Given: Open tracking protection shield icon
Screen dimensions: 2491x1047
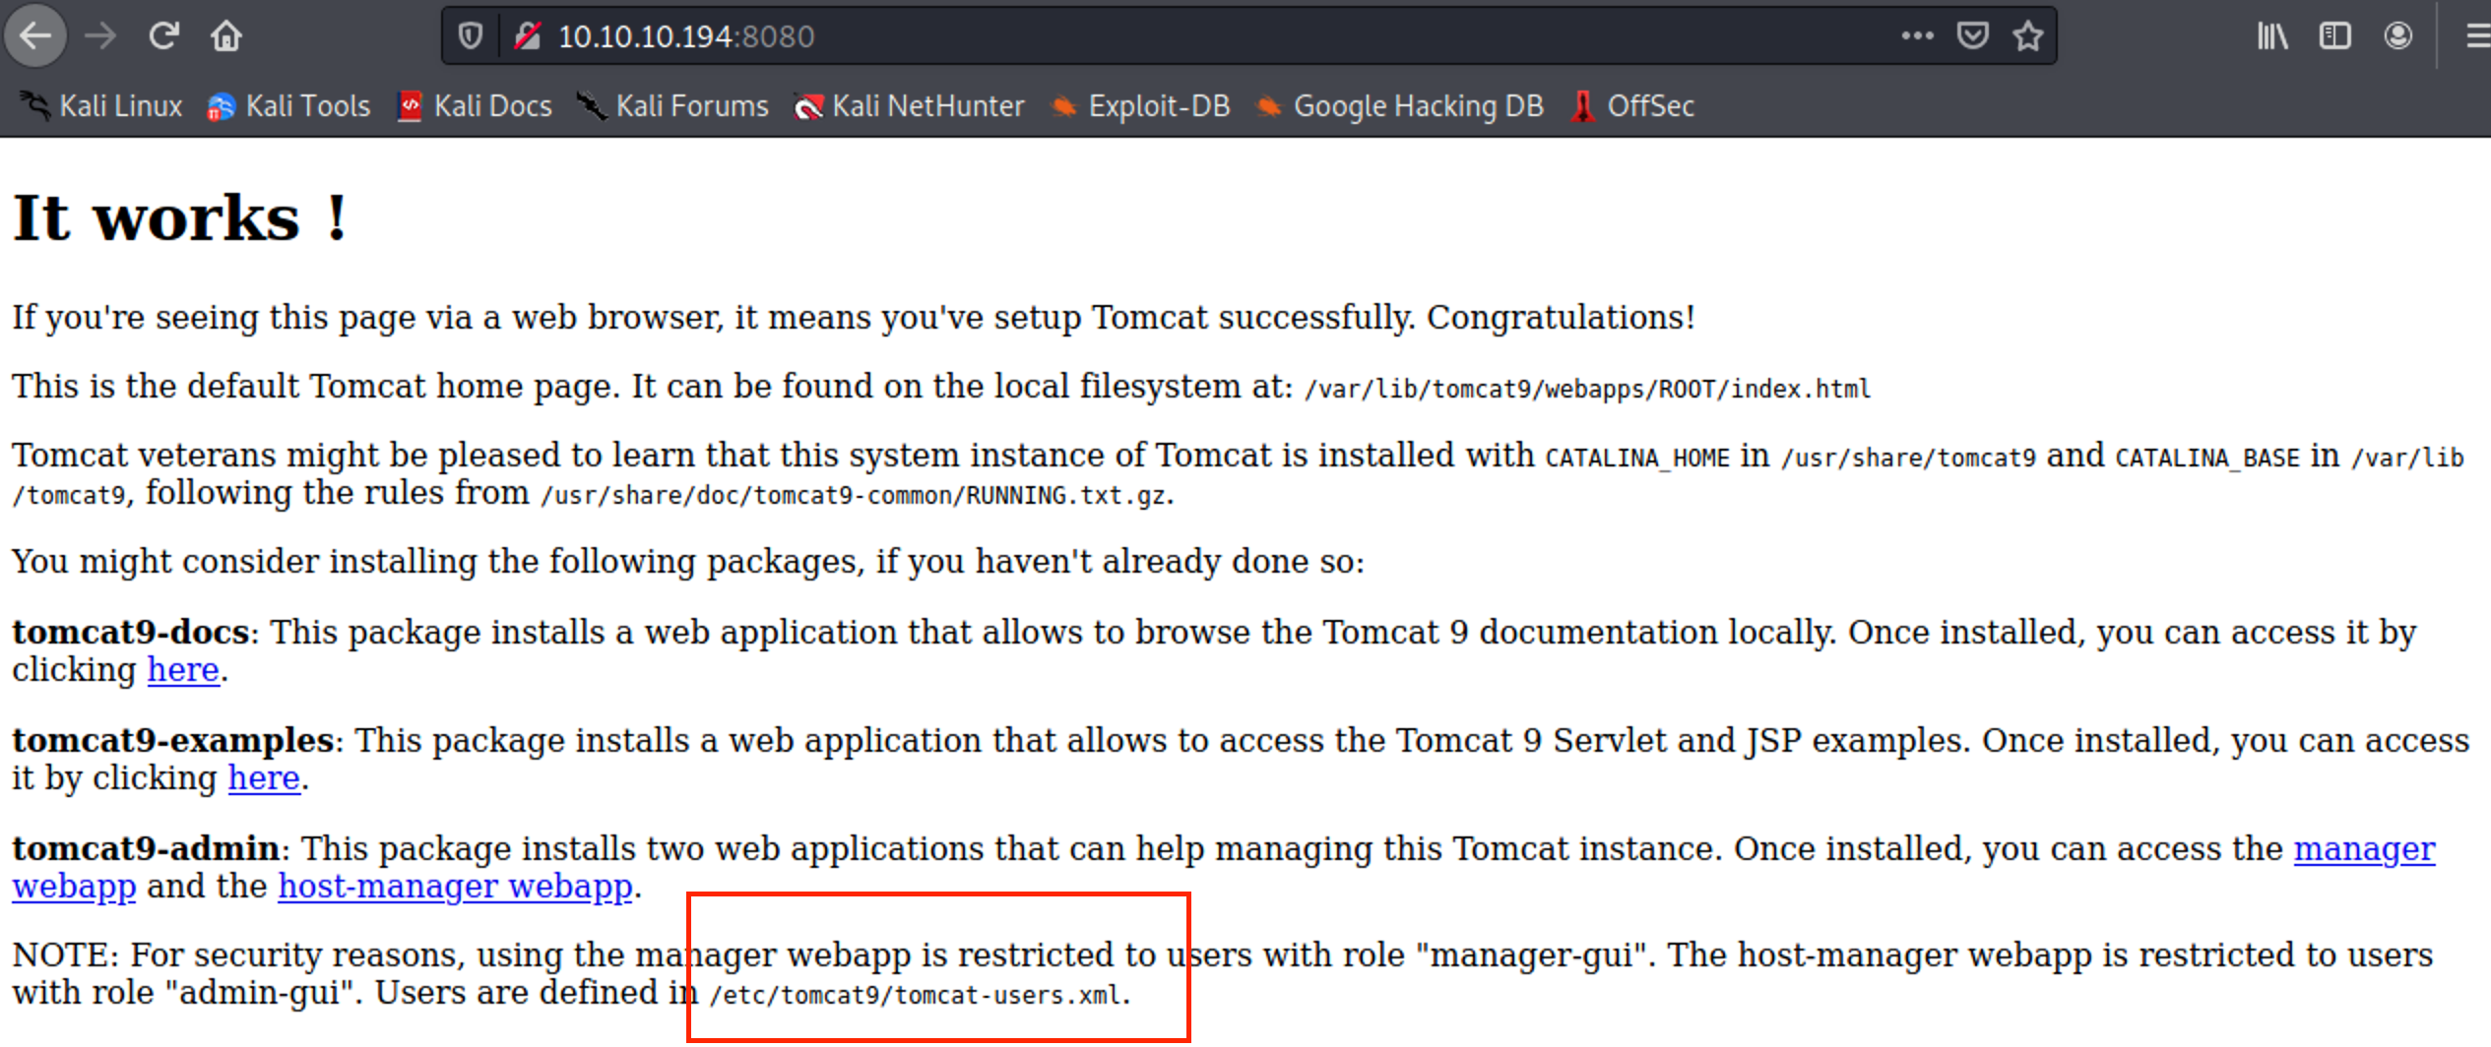Looking at the screenshot, I should pos(471,36).
